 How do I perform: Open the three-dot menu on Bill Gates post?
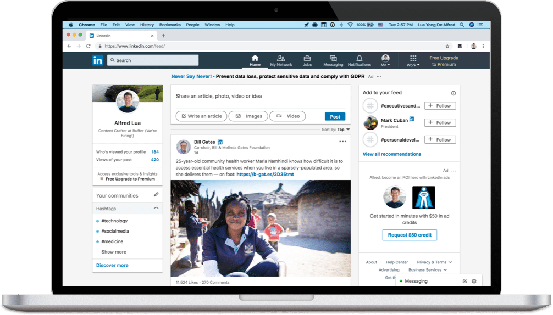click(x=343, y=142)
